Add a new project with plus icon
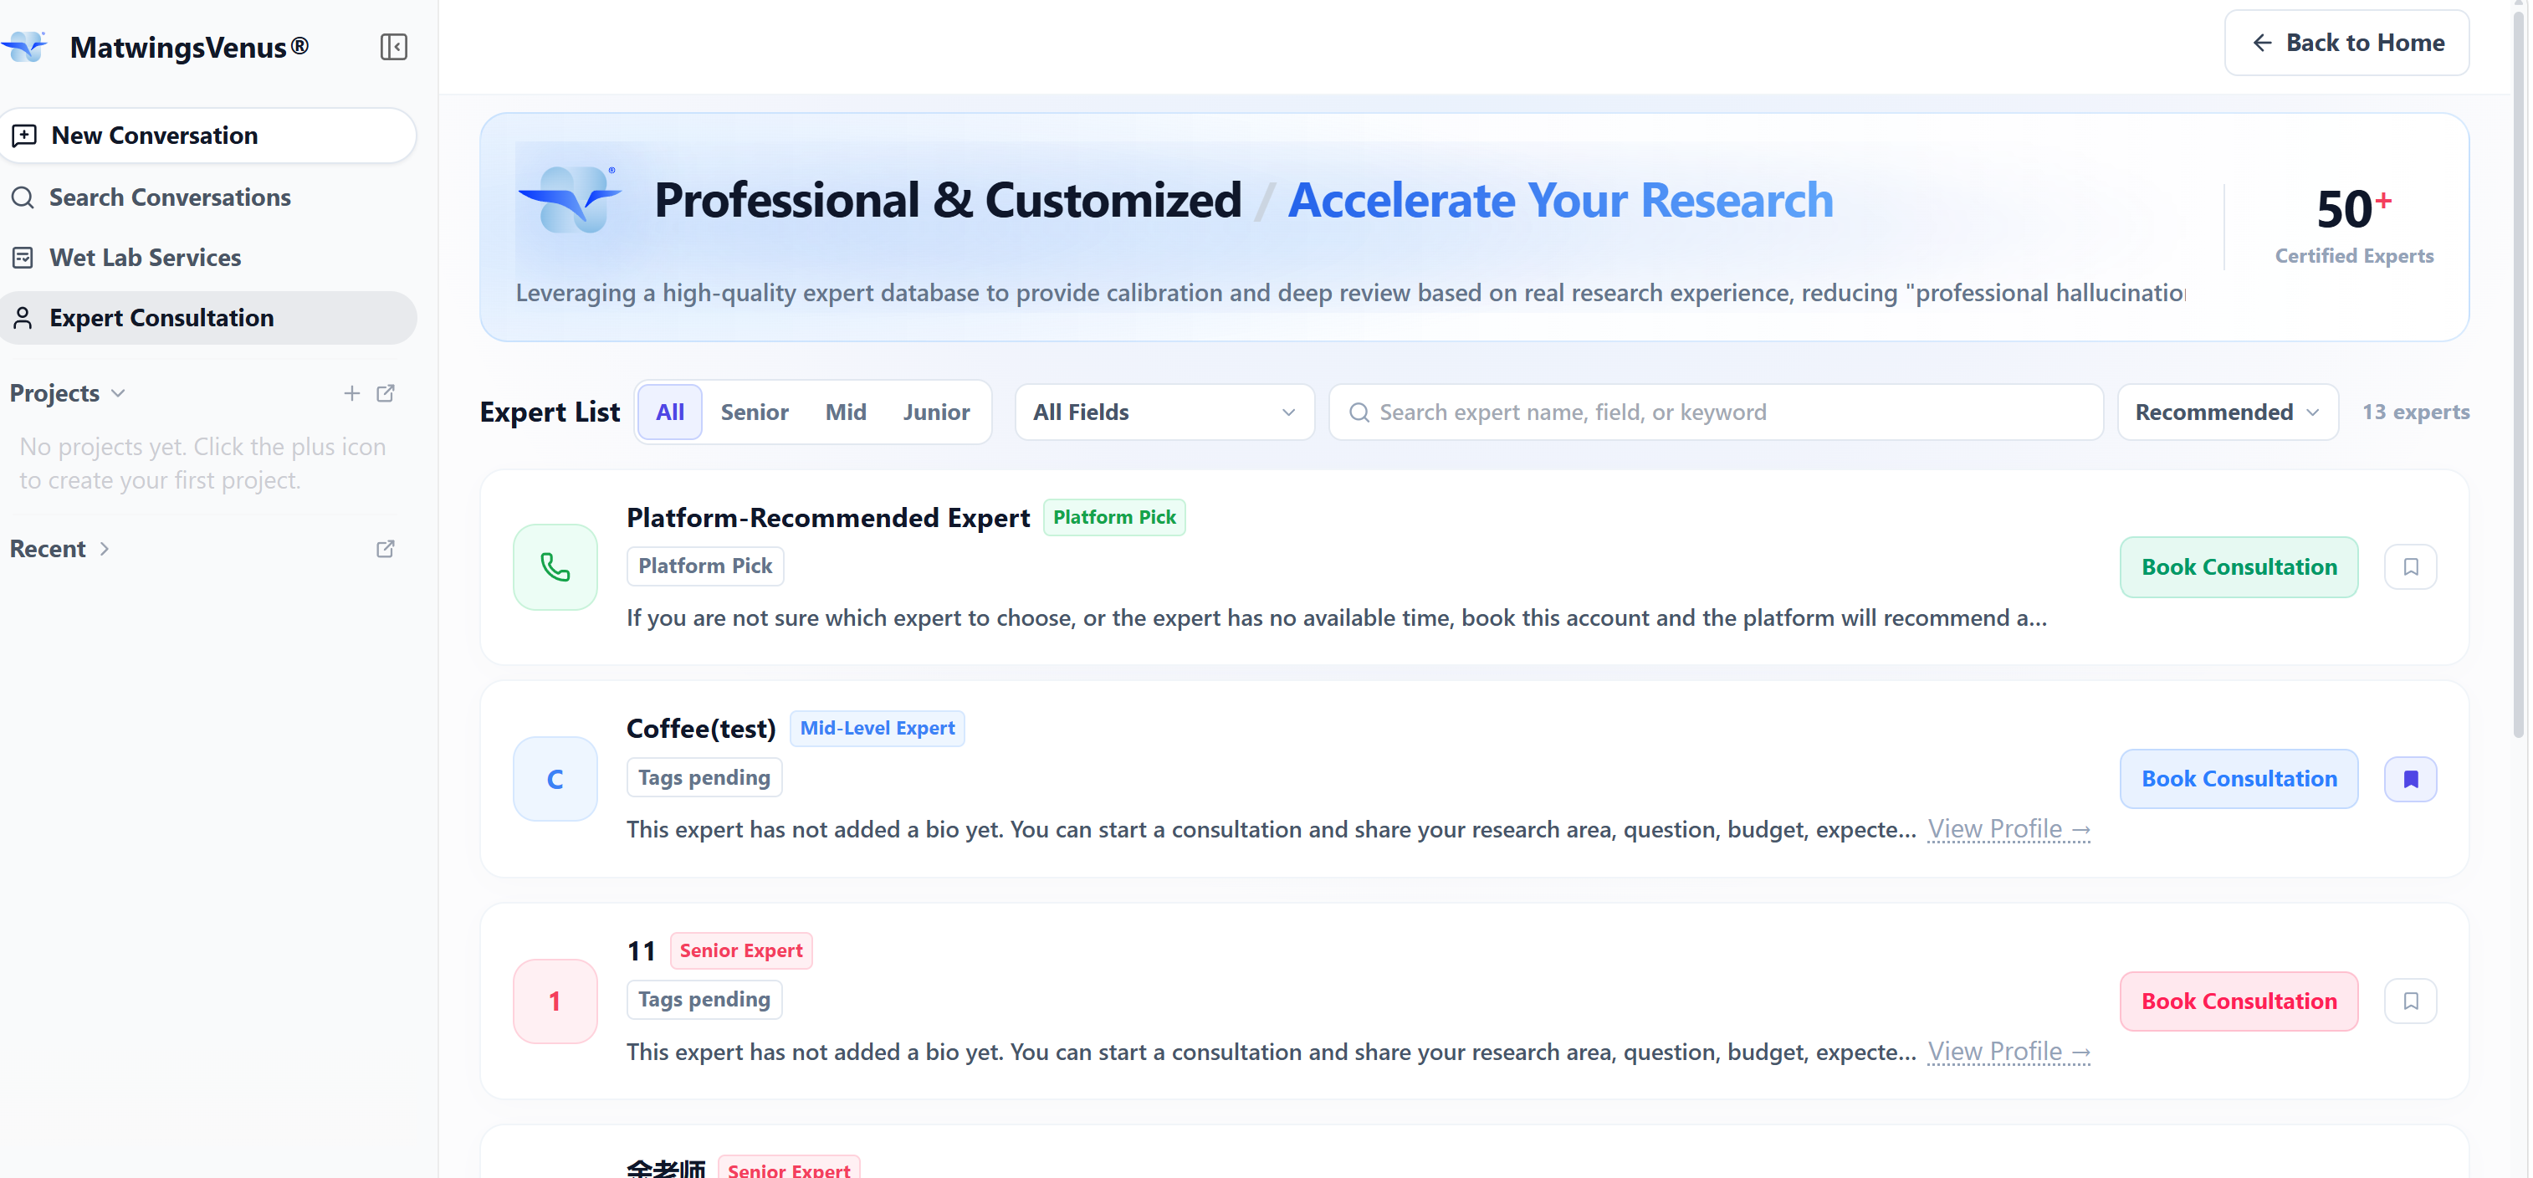2533x1178 pixels. pyautogui.click(x=351, y=393)
